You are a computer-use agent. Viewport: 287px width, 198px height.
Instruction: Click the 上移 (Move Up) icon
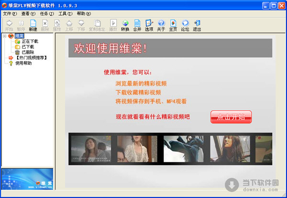(69, 25)
